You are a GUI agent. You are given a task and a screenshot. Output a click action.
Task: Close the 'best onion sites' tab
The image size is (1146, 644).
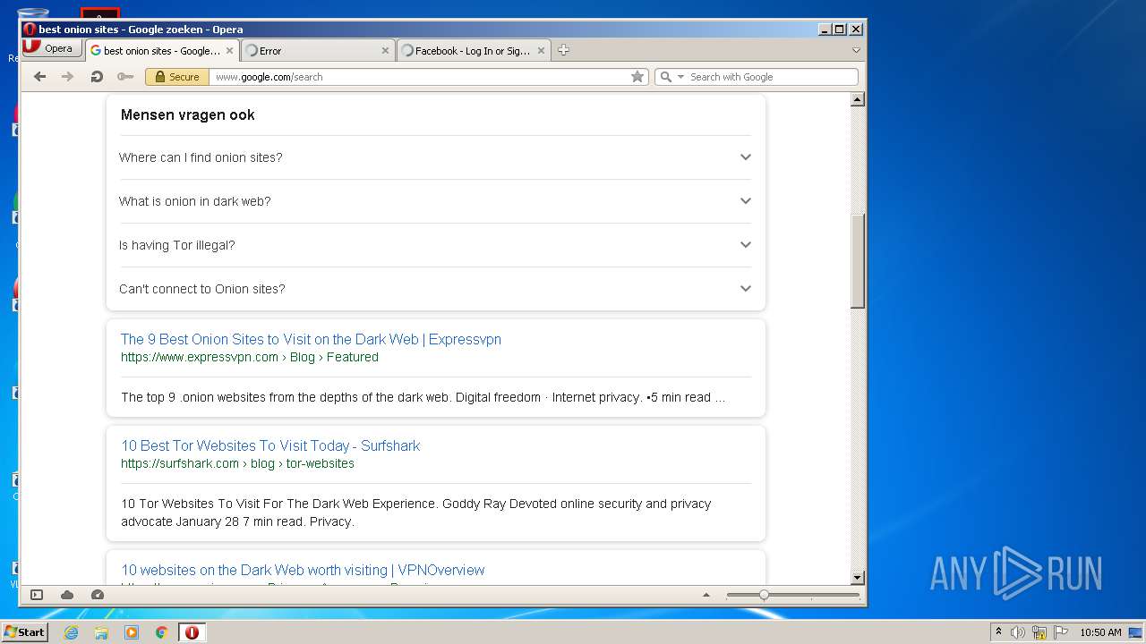[x=229, y=51]
